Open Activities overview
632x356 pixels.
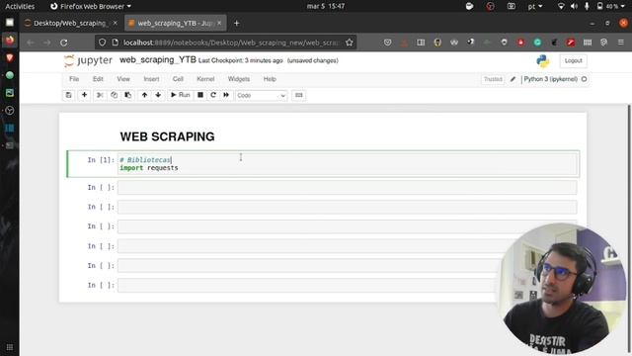click(x=20, y=6)
